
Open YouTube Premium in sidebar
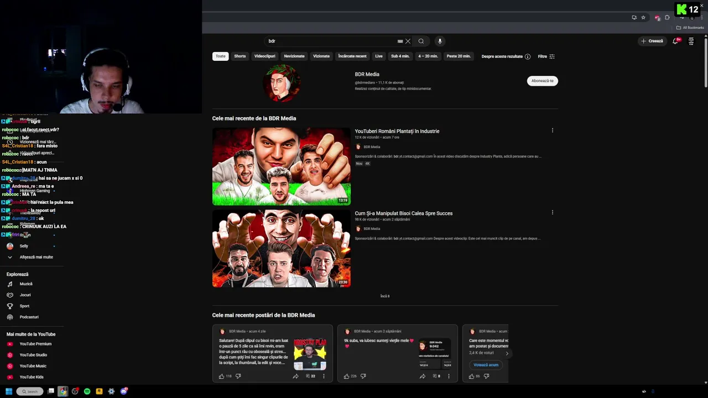pyautogui.click(x=35, y=344)
